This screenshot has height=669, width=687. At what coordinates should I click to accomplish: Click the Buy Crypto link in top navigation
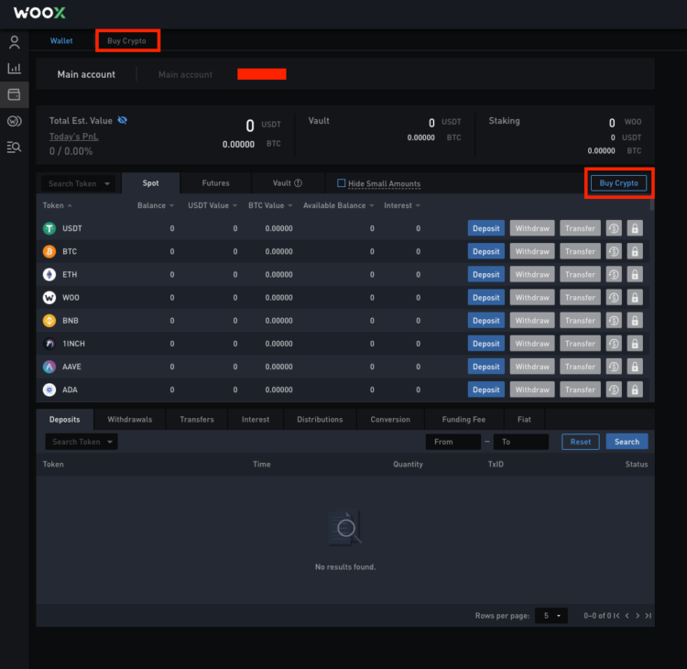point(126,41)
